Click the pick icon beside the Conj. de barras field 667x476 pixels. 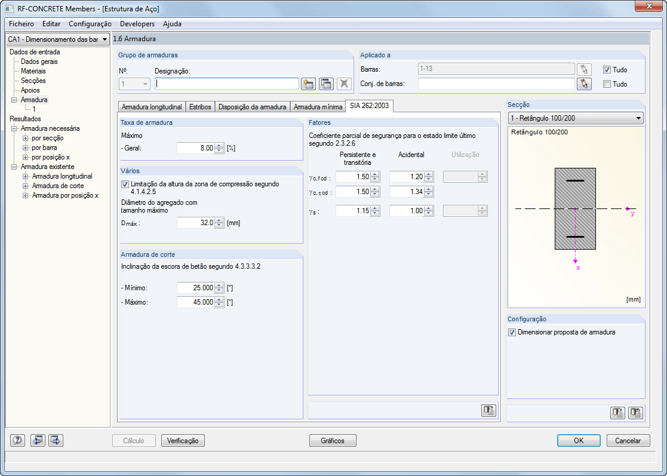(x=584, y=84)
